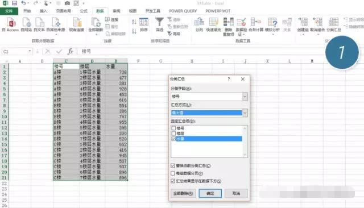The width and height of the screenshot is (364, 208).
Task: Toggle Replace current subtotals checkbox
Action: point(173,165)
